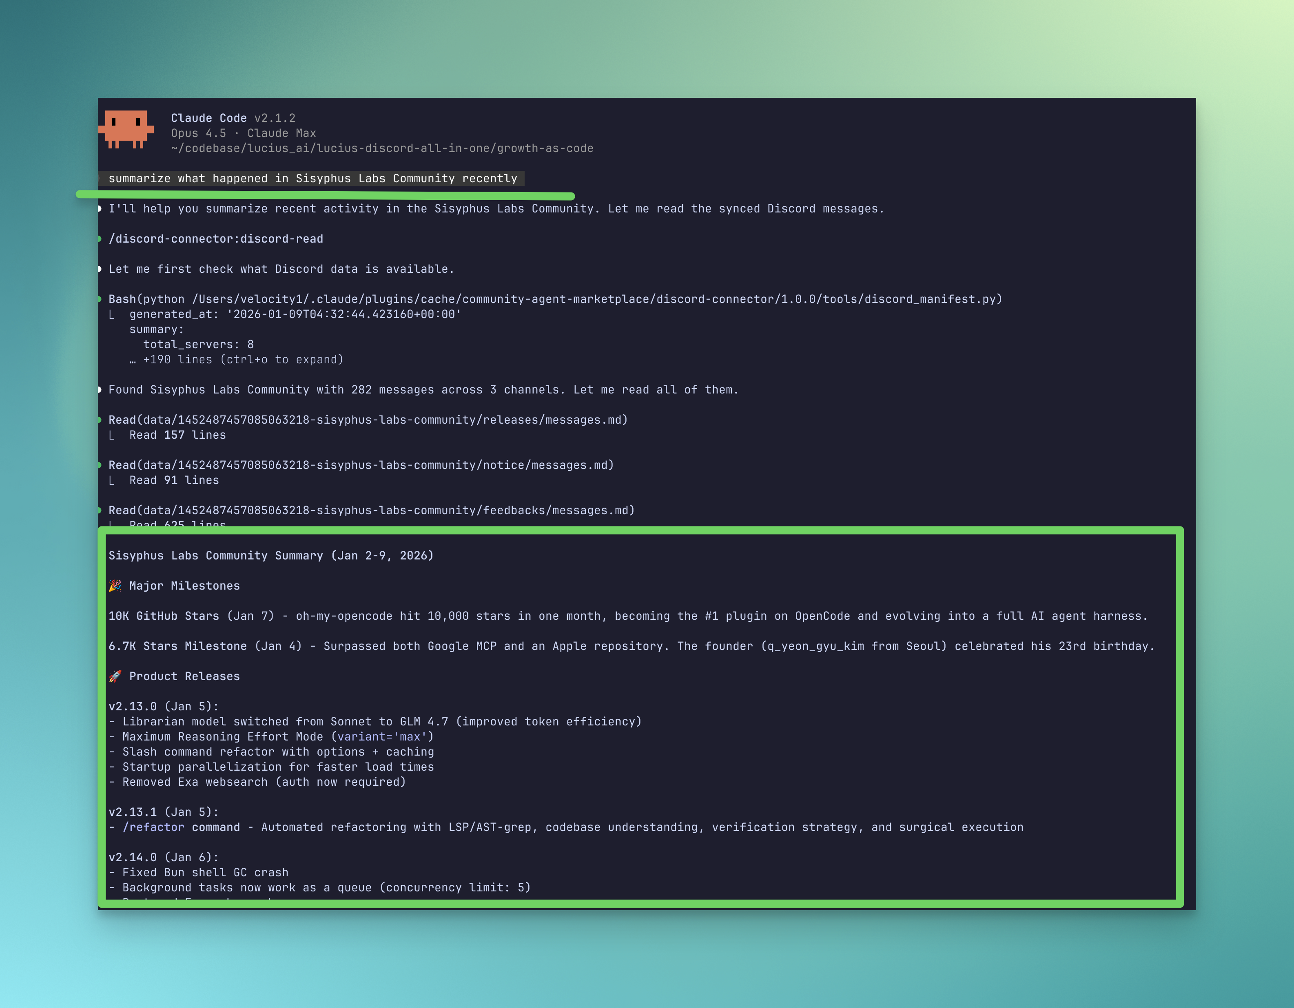This screenshot has width=1294, height=1008.
Task: Click the '6.7K Stars Milestone (Jan 4)' line
Action: [x=631, y=646]
